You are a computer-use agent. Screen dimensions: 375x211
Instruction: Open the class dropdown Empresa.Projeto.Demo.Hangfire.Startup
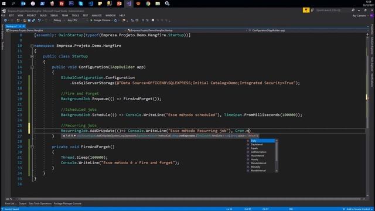pyautogui.click(x=187, y=30)
